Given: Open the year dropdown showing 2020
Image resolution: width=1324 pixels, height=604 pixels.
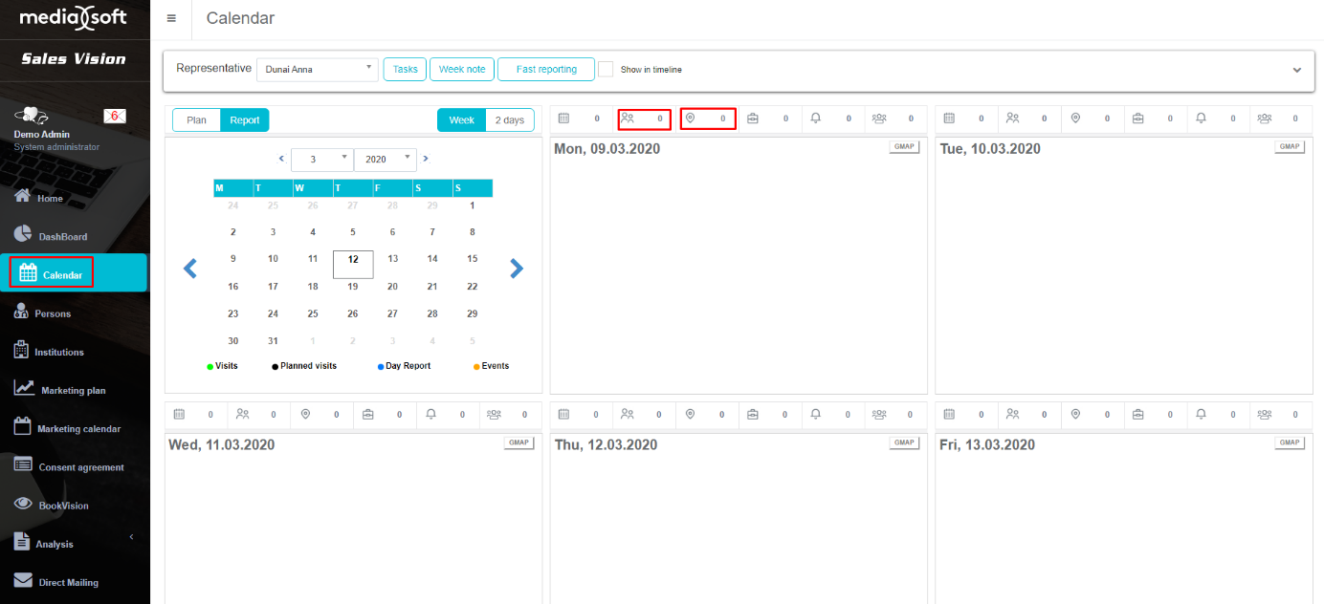Looking at the screenshot, I should 385,160.
